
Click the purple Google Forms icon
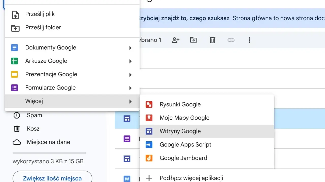[14, 88]
